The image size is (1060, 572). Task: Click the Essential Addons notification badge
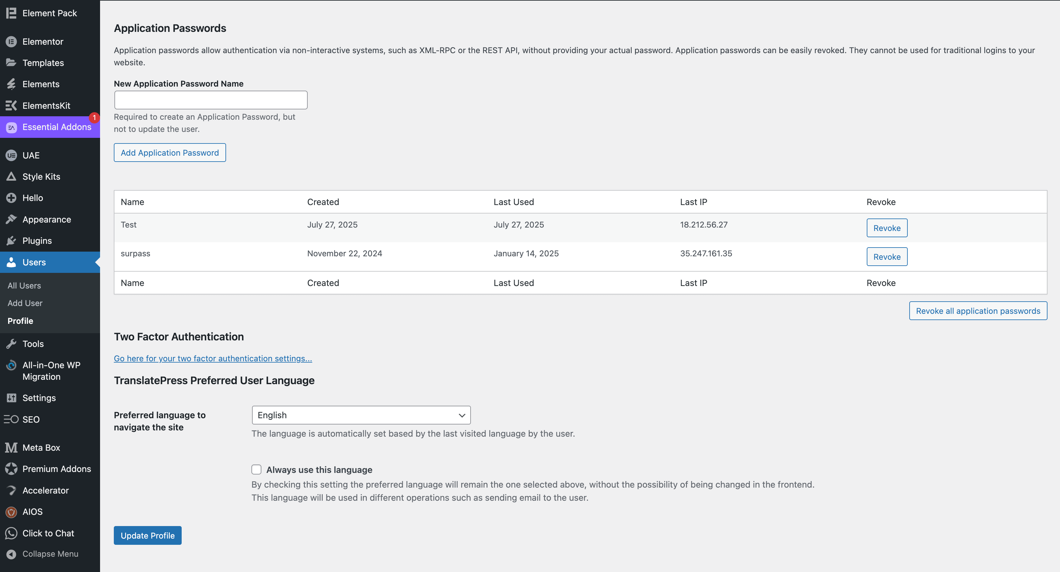pos(94,118)
